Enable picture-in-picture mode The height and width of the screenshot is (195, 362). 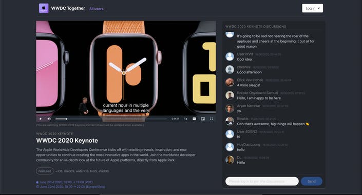(203, 119)
